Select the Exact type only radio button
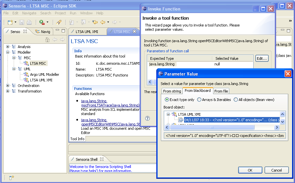The width and height of the screenshot is (295, 183). [x=167, y=100]
